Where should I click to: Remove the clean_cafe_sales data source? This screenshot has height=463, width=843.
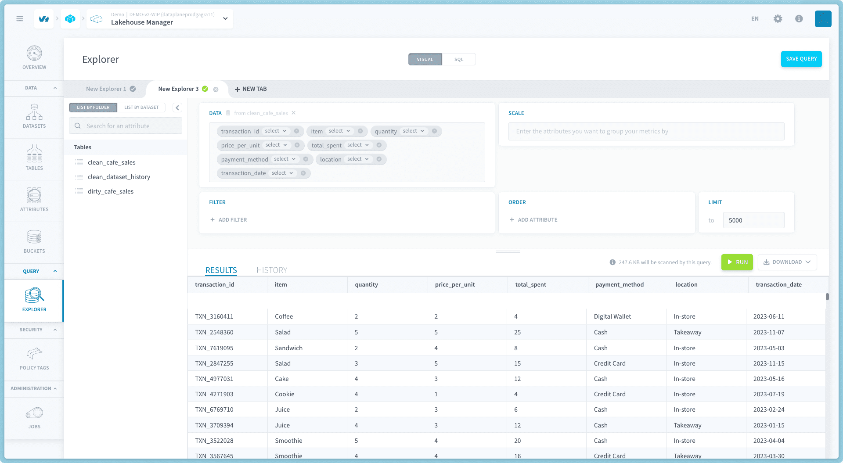coord(293,113)
